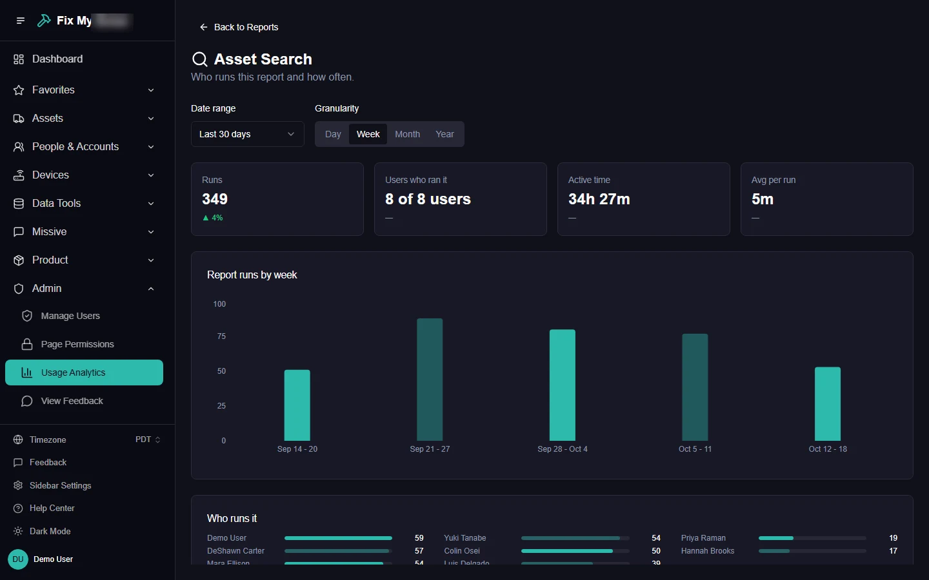Click the Oct 12 - 18 chart bar
The width and height of the screenshot is (929, 580).
point(828,404)
